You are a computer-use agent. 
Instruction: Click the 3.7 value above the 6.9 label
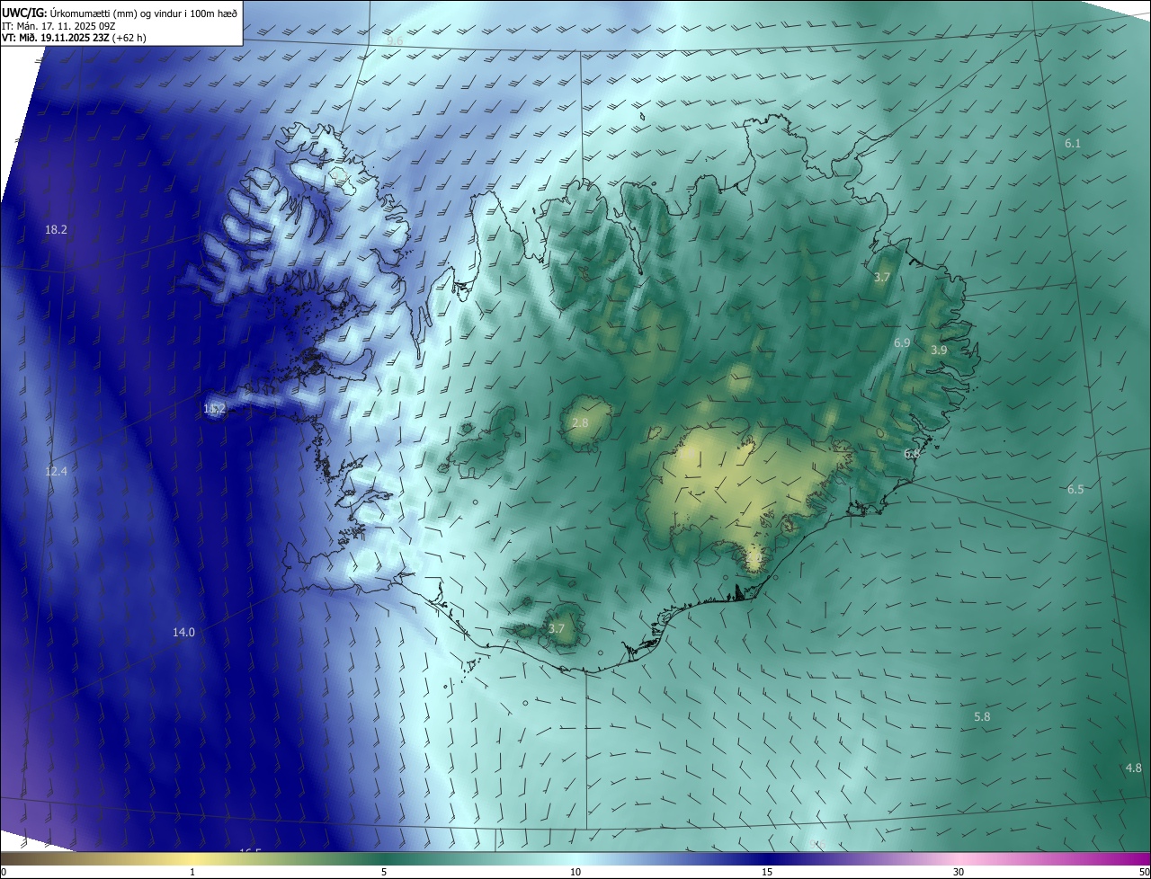pos(881,279)
